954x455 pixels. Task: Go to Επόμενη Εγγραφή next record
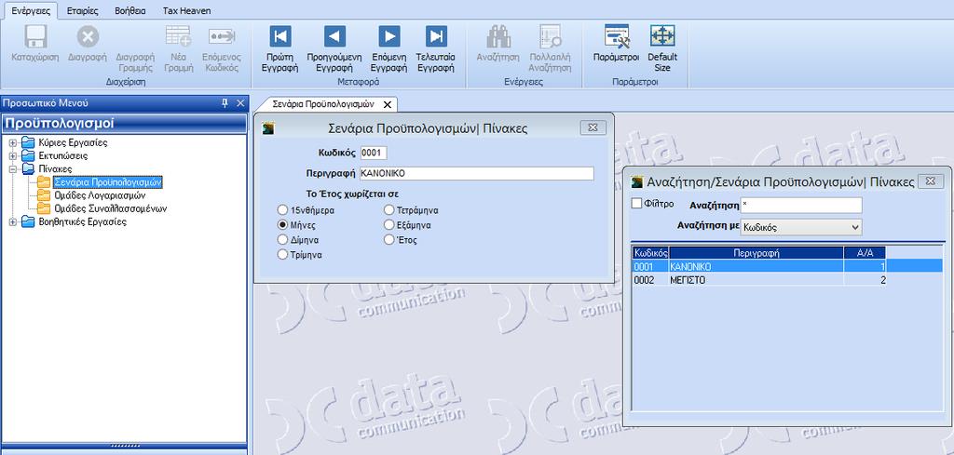click(x=388, y=36)
